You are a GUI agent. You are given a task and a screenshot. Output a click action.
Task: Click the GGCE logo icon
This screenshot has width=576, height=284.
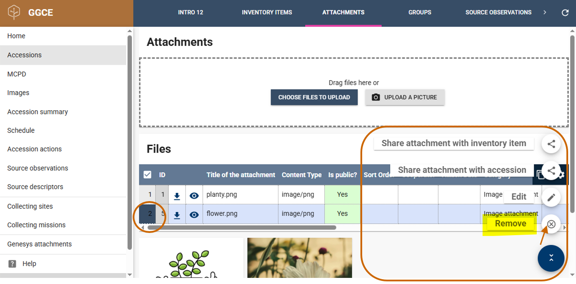(14, 13)
